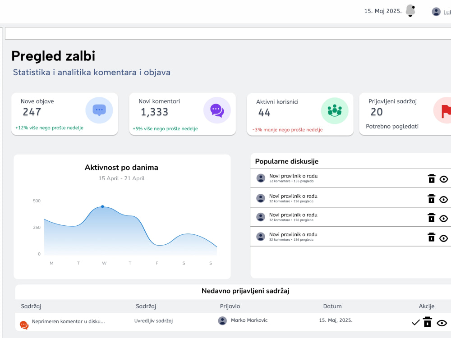Click the green users icon on Aktivni korisnici card
This screenshot has height=338, width=451.
(335, 111)
